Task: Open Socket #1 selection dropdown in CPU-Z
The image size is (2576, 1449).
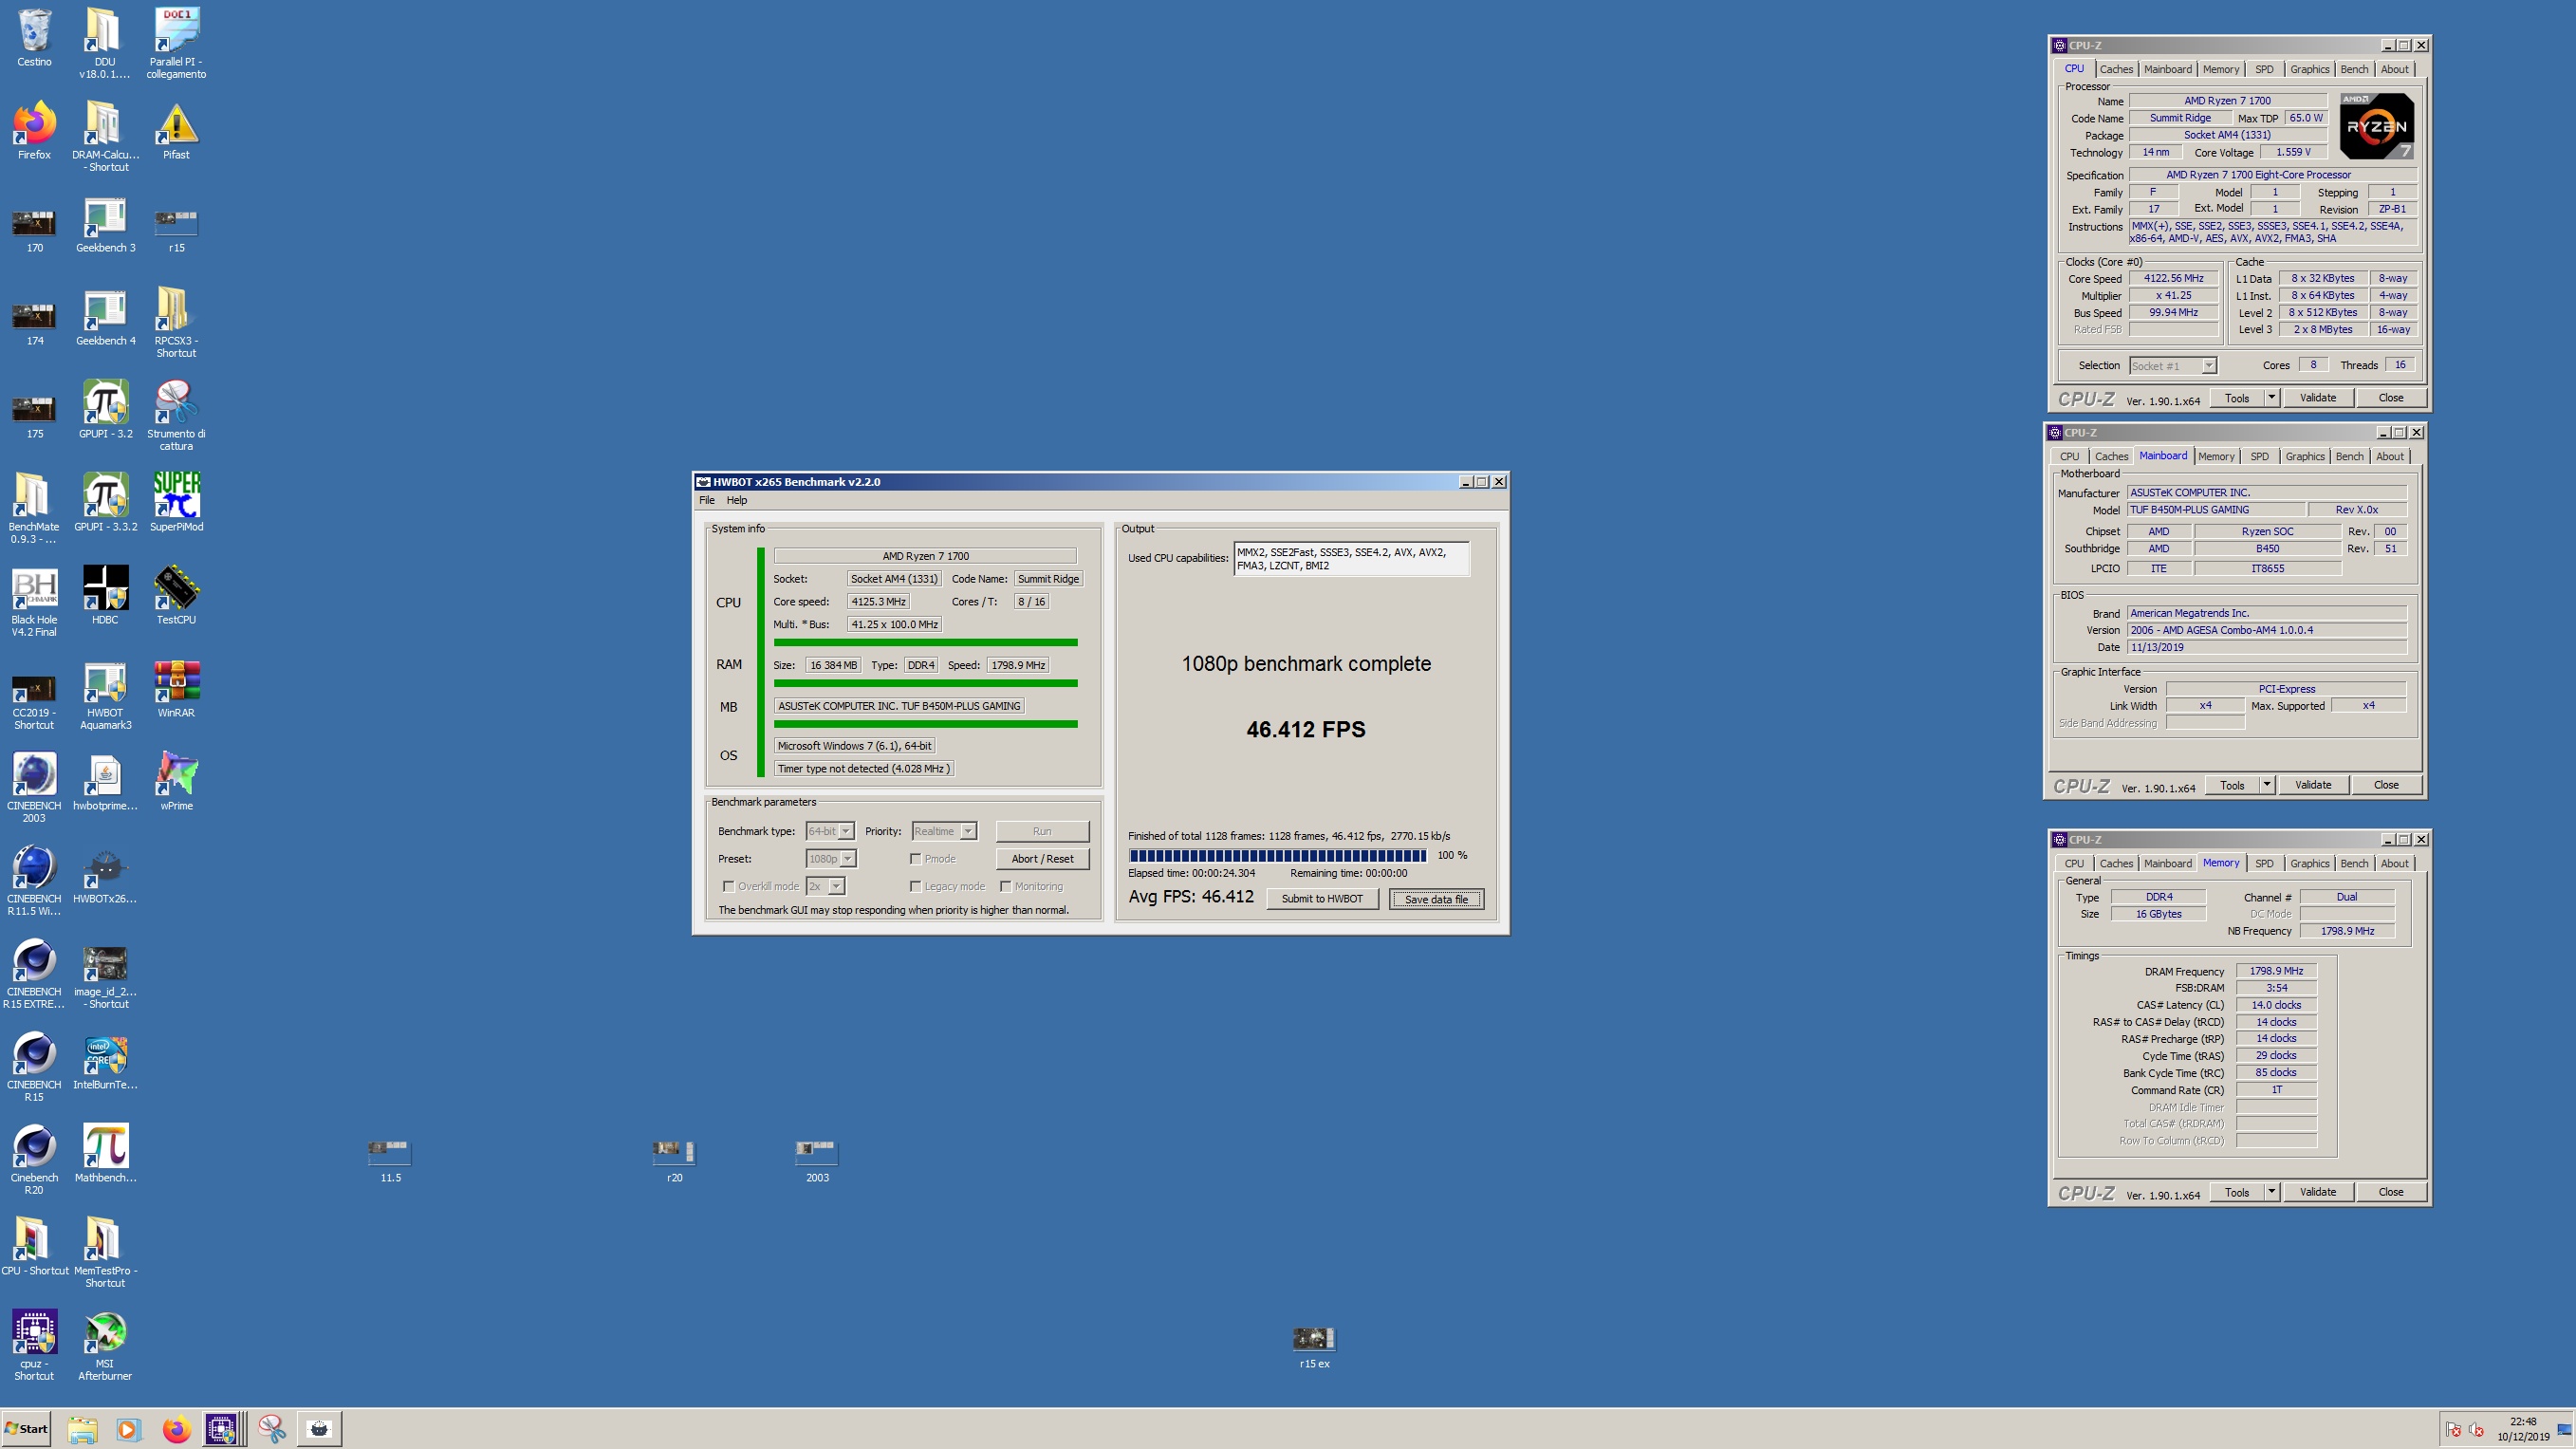Action: pyautogui.click(x=2172, y=366)
